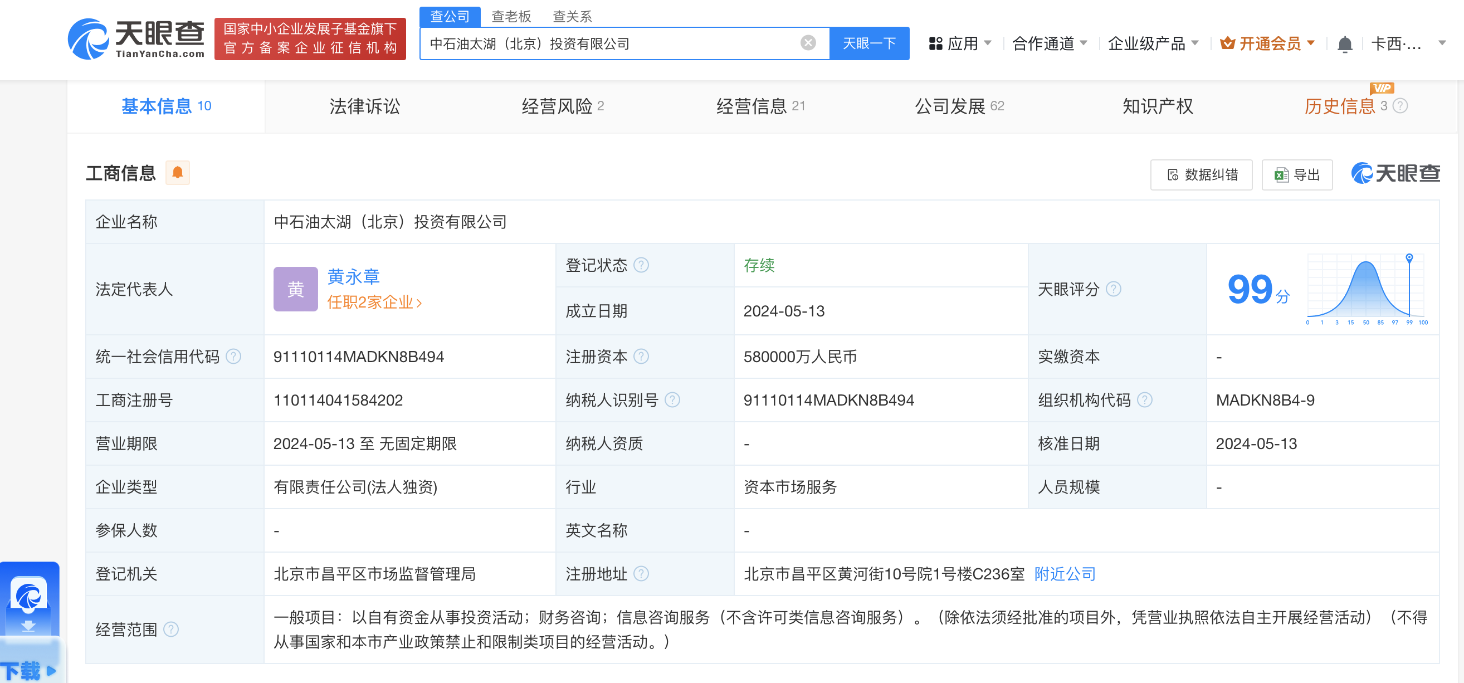Click the orange alert bell beside 工商信息
Image resolution: width=1464 pixels, height=683 pixels.
(x=177, y=173)
